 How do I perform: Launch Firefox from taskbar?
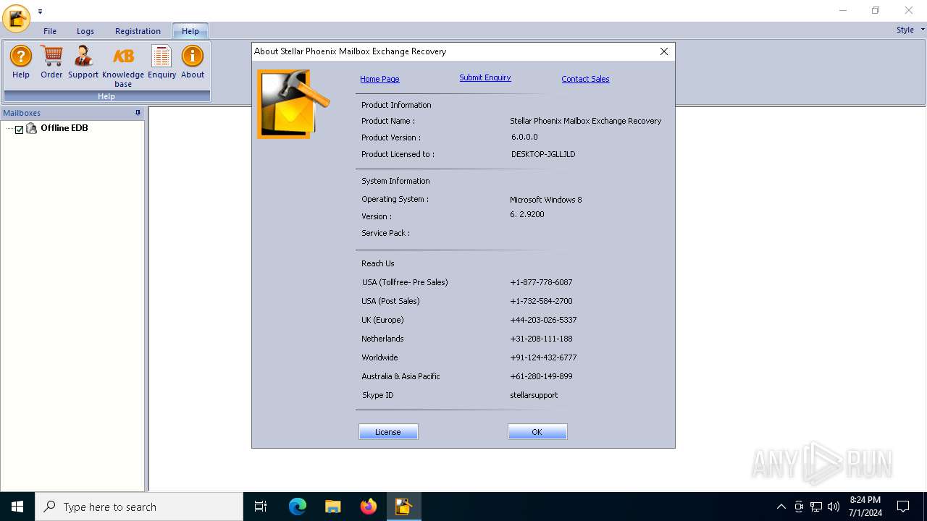[x=369, y=507]
